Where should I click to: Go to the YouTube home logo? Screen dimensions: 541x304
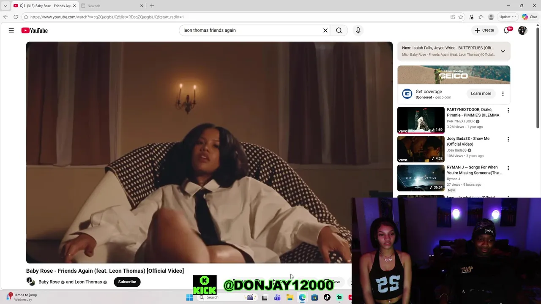[34, 30]
